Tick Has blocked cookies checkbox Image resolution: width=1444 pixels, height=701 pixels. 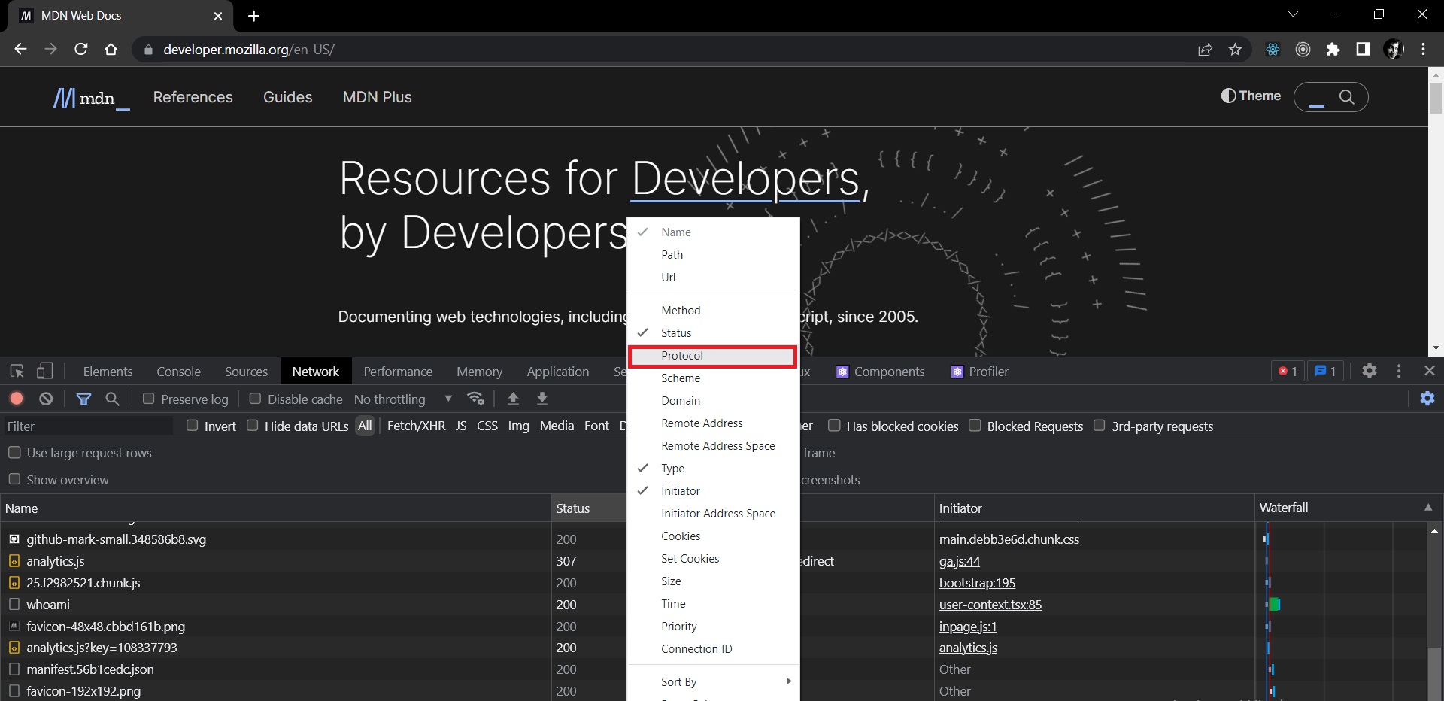pos(834,426)
